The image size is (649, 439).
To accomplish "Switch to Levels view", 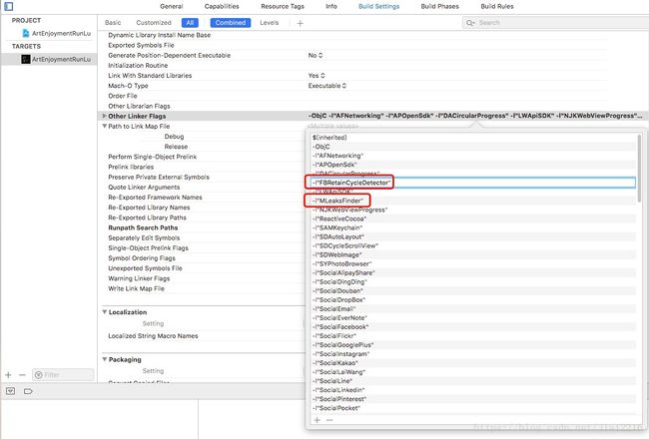I will click(x=270, y=22).
